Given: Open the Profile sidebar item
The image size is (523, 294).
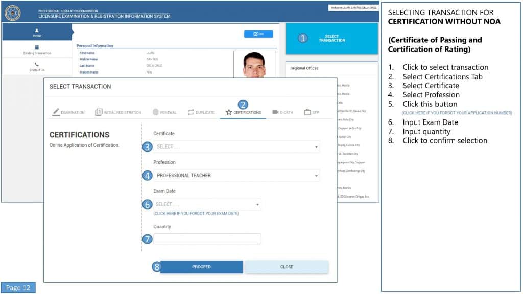Looking at the screenshot, I should click(x=37, y=32).
